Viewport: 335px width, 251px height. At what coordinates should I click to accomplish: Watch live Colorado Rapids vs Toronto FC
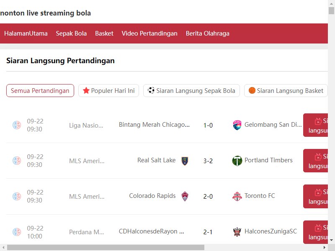click(x=316, y=196)
